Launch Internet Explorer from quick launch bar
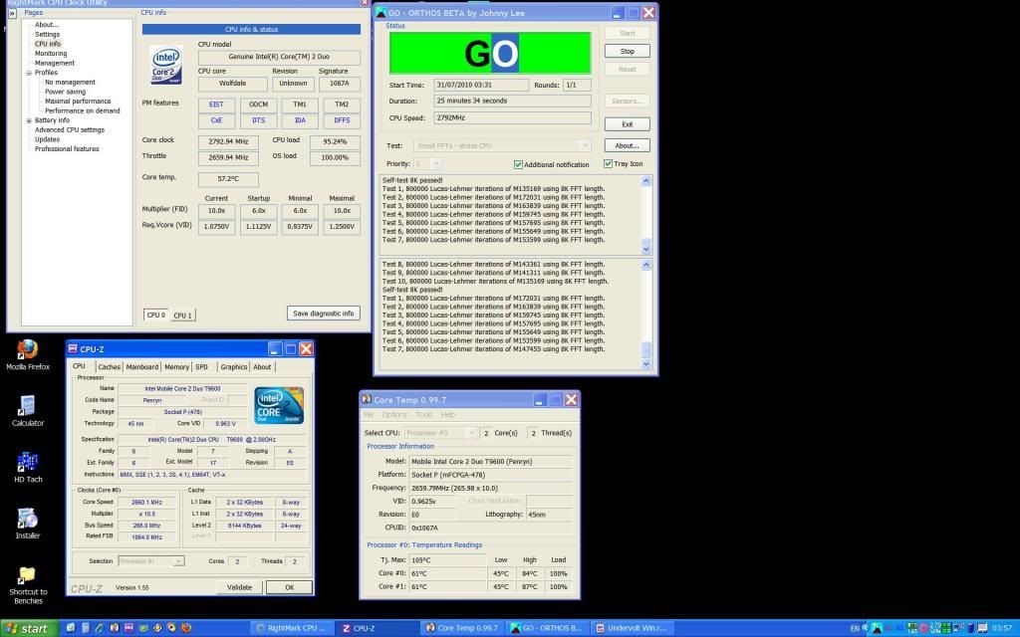Image resolution: width=1020 pixels, height=637 pixels. (100, 628)
